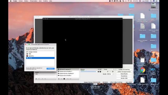Viewport: 168px width, 95px height.
Task: Open the Finder menu
Action: pos(15,1)
